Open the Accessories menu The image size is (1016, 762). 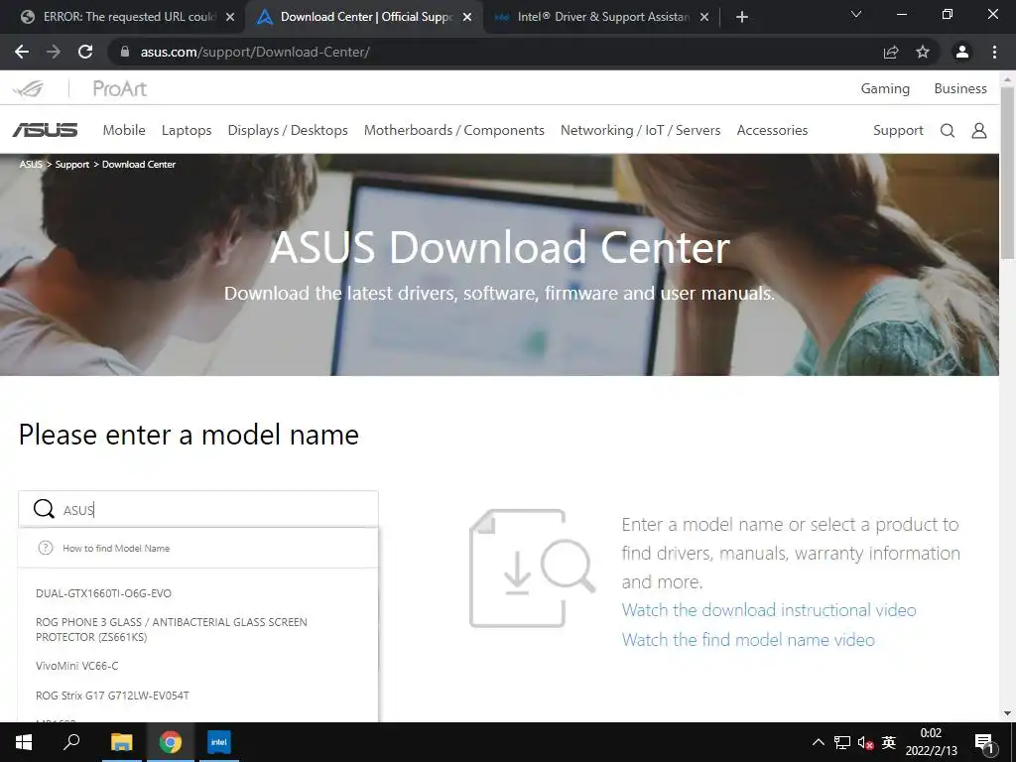coord(772,130)
